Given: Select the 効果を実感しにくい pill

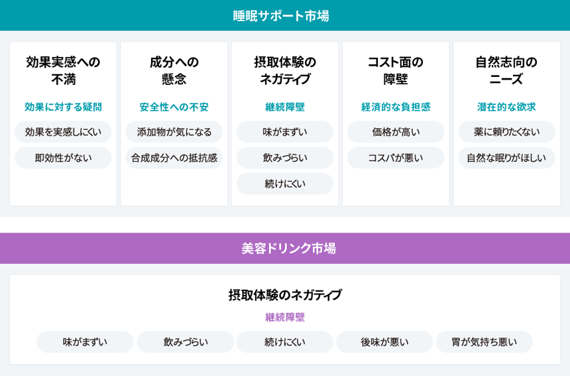Looking at the screenshot, I should point(63,132).
